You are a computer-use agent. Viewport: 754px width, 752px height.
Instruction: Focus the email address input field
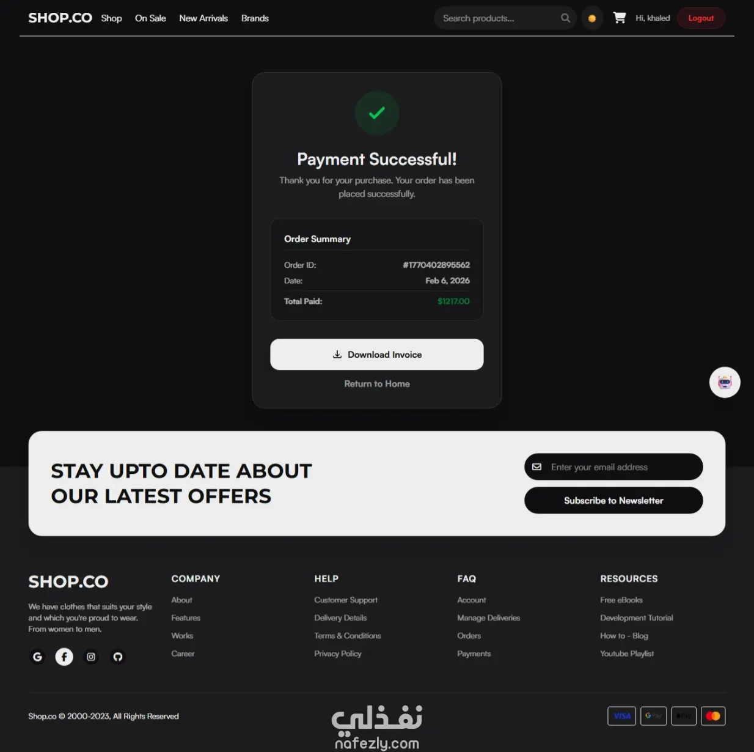(613, 467)
